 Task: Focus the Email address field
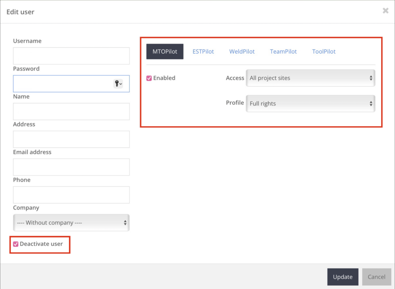pyautogui.click(x=71, y=167)
